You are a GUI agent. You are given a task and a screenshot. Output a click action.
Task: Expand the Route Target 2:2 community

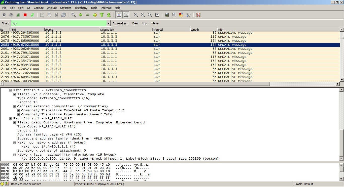(19, 110)
